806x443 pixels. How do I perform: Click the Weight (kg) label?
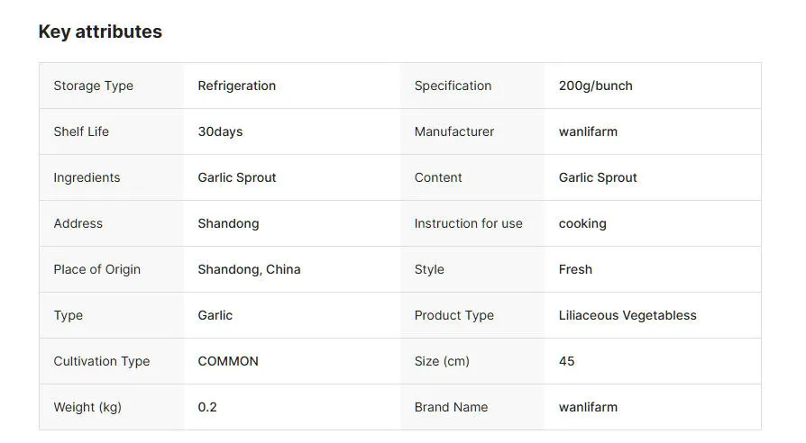coord(87,407)
